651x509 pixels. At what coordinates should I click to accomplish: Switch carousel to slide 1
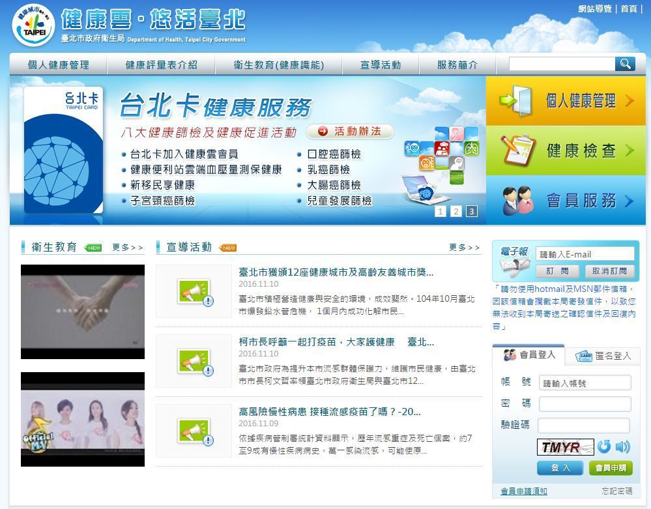[440, 211]
